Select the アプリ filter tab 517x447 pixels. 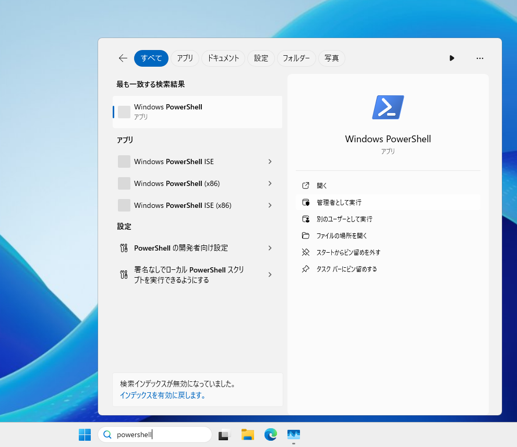pyautogui.click(x=185, y=58)
